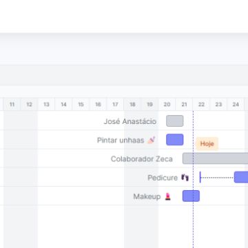
Task: Click the nail polish emoji beside Pintar unhaas
Action: (x=152, y=140)
